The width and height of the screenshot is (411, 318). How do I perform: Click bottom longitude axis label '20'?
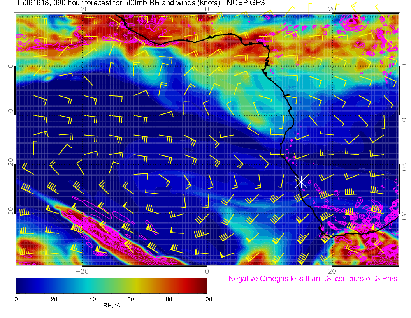click(332, 271)
